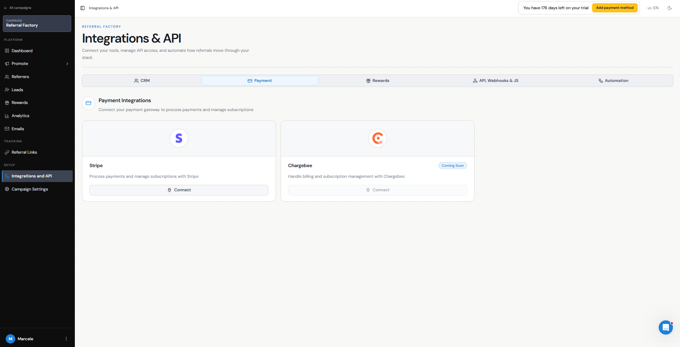Viewport: 680px width, 347px height.
Task: Switch to the Automation tab
Action: [x=613, y=81]
